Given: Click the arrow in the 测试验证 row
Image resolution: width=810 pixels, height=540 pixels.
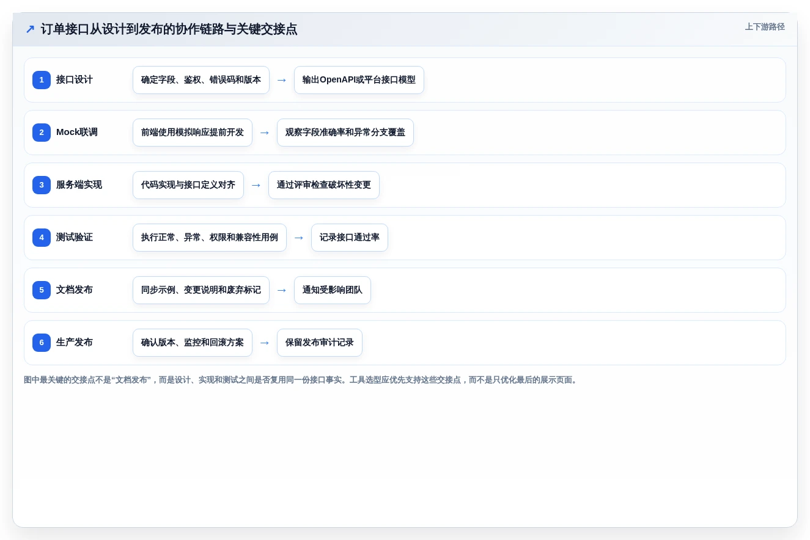Looking at the screenshot, I should click(299, 238).
